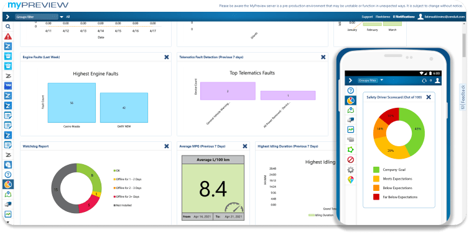Tap the red prohibited icon in phone sidebar

(351, 160)
